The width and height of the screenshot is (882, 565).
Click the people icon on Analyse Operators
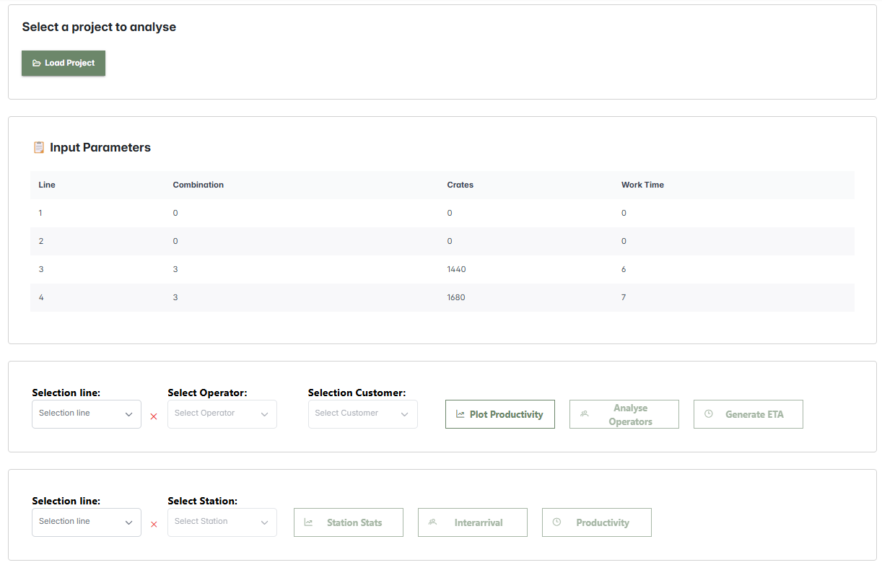click(585, 414)
